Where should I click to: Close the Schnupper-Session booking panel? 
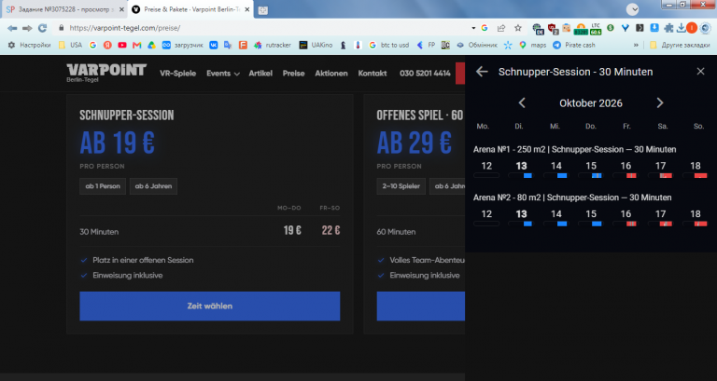pyautogui.click(x=700, y=71)
